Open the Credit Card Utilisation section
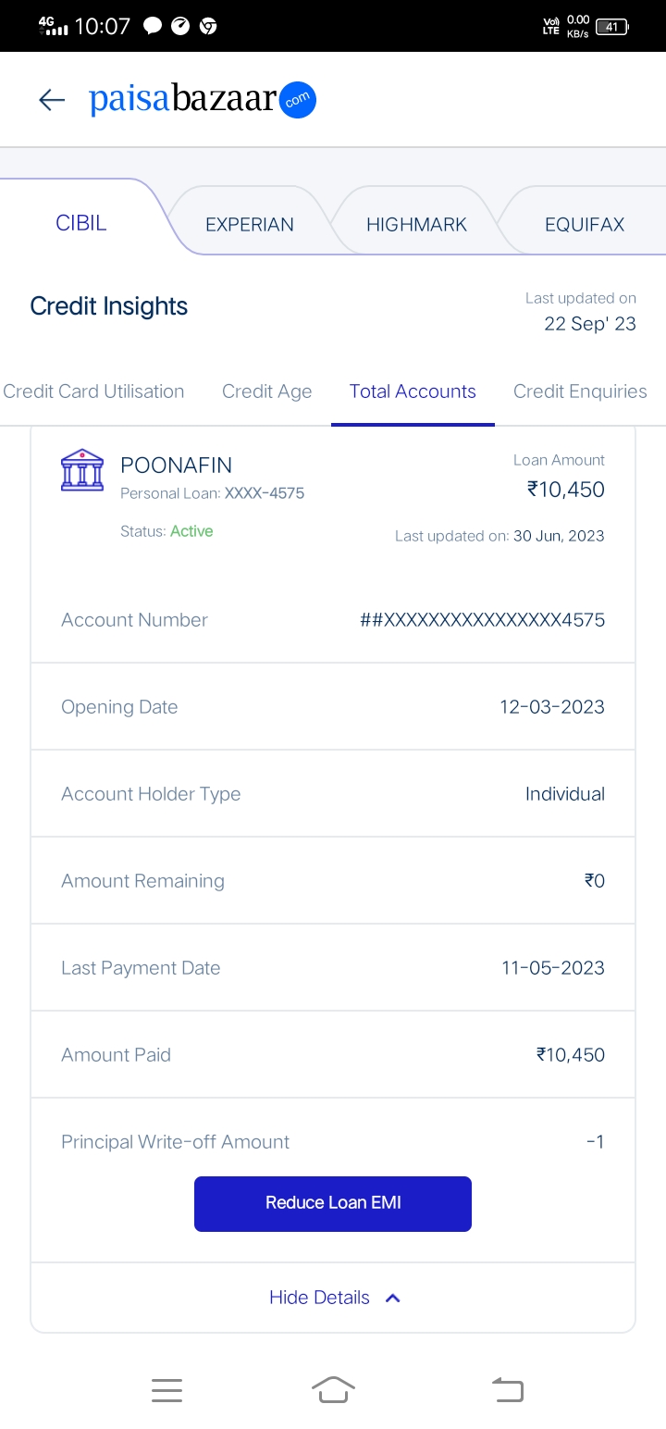Screen dimensions: 666x1429 click(93, 391)
